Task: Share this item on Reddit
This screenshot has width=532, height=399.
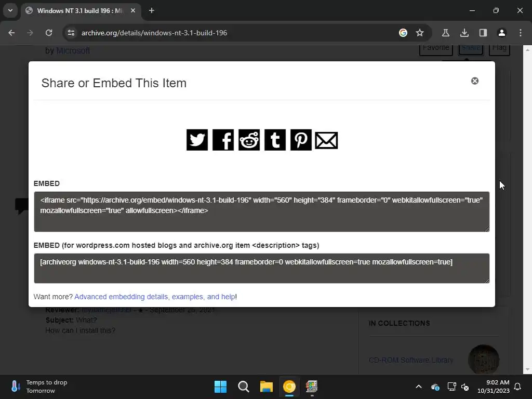Action: click(249, 140)
